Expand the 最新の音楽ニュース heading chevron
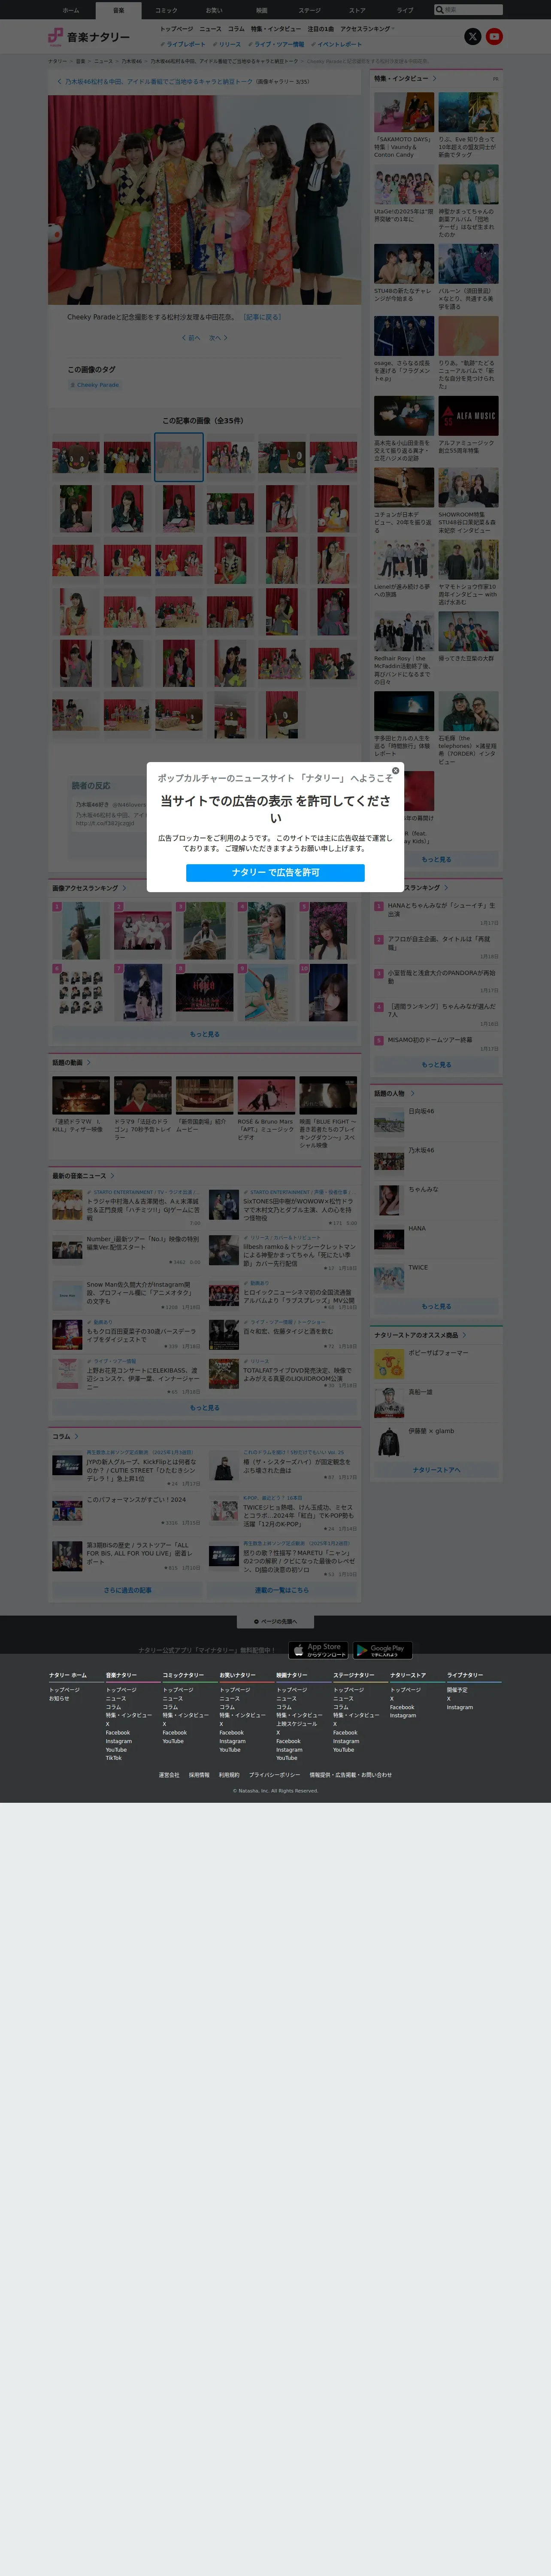The image size is (551, 2576). point(112,1176)
